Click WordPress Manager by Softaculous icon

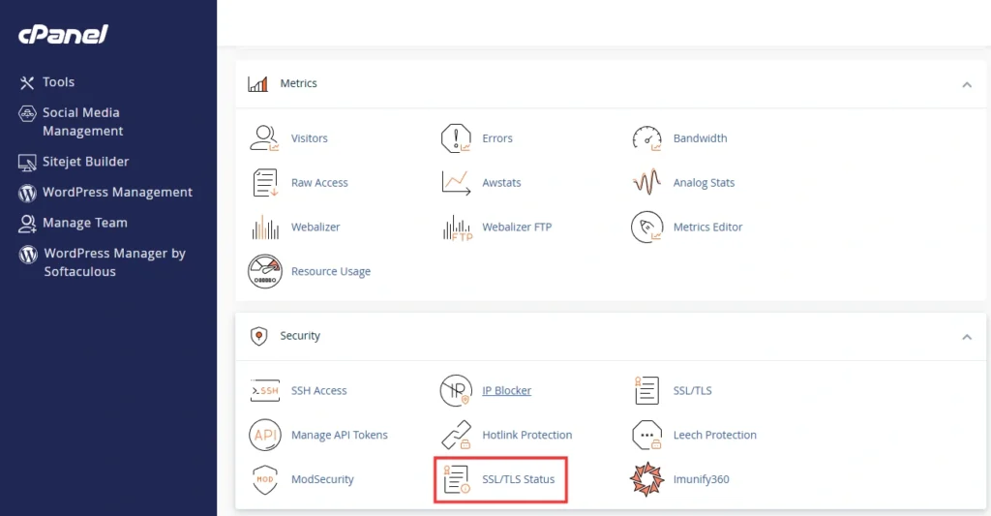[x=28, y=255]
